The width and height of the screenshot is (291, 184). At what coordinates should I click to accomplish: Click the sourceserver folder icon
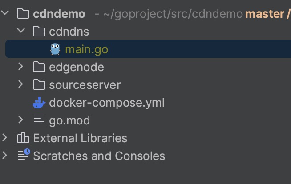[x=39, y=85]
